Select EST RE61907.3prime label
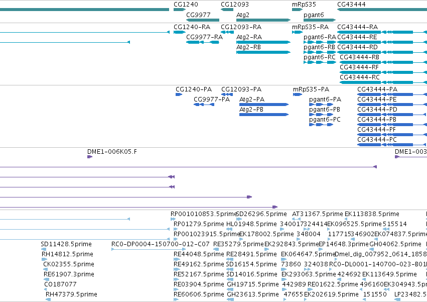427x302 pixels. point(69,275)
